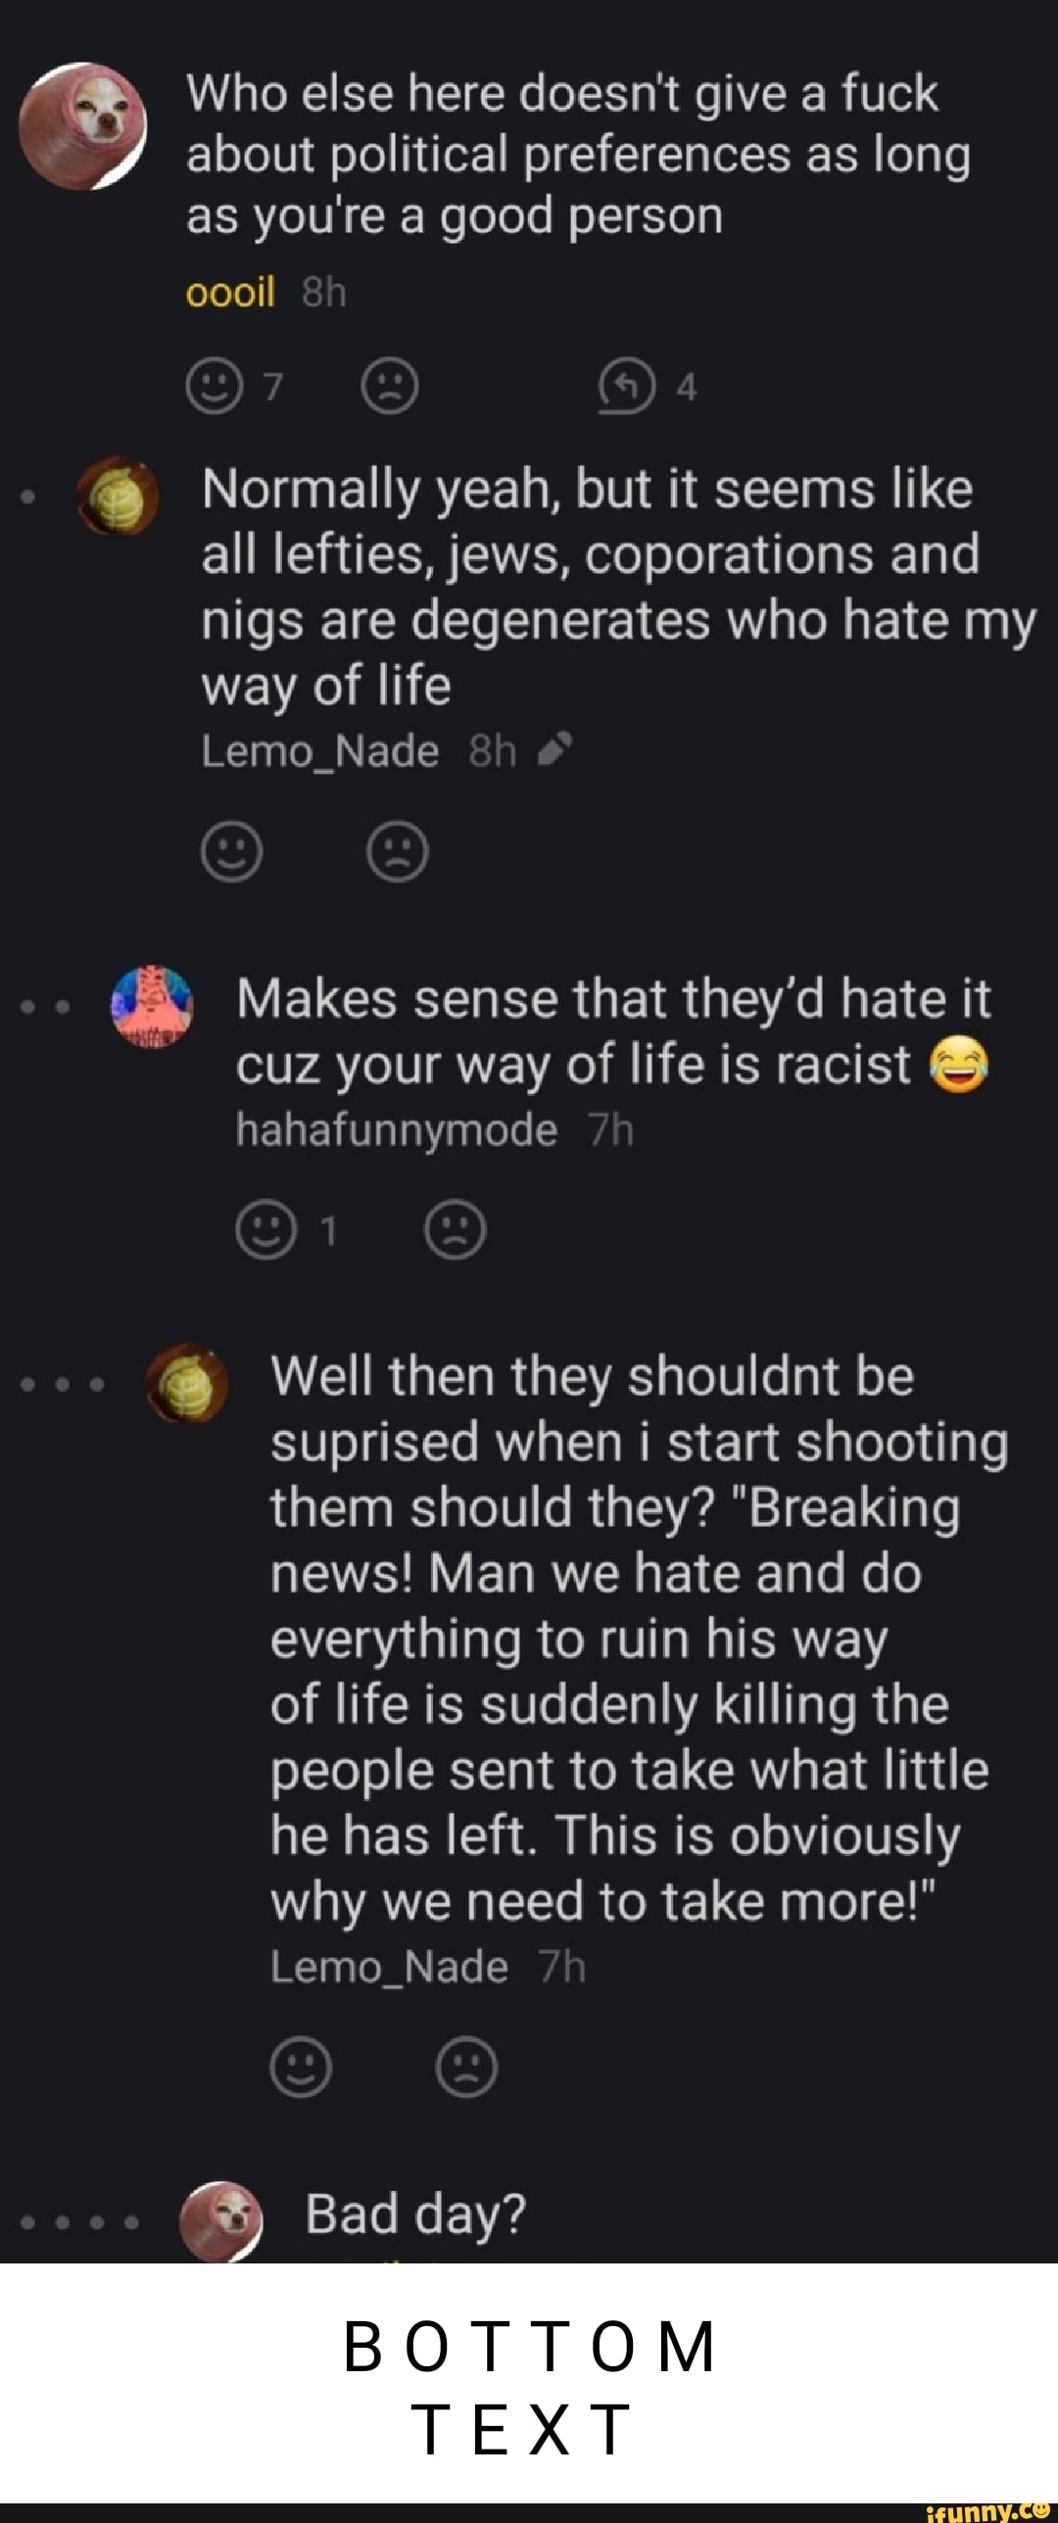1058x2523 pixels.
Task: Click the pencil edited icon beside Lemo_Nade 8h
Action: point(555,750)
